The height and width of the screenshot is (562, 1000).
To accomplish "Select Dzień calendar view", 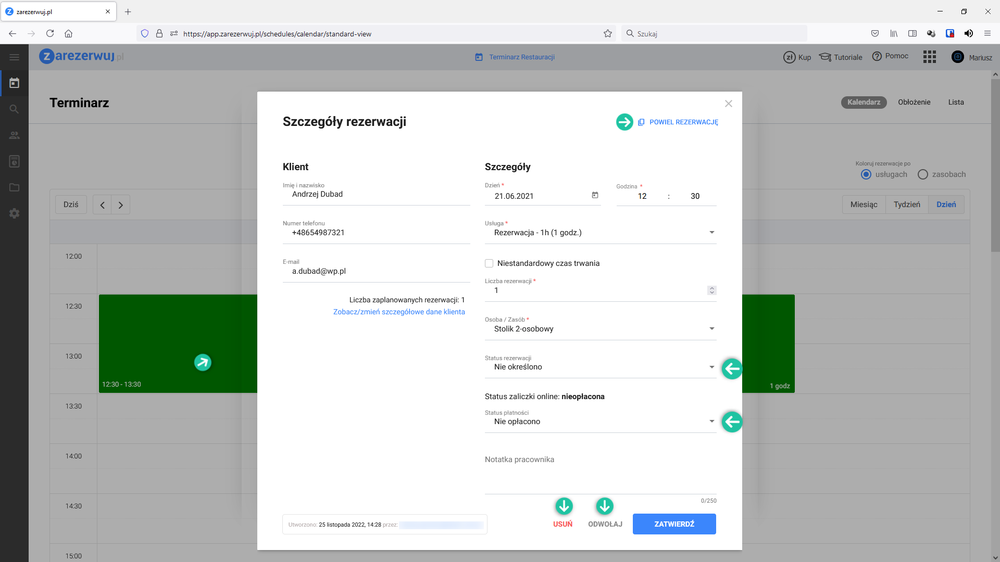I will pyautogui.click(x=946, y=205).
